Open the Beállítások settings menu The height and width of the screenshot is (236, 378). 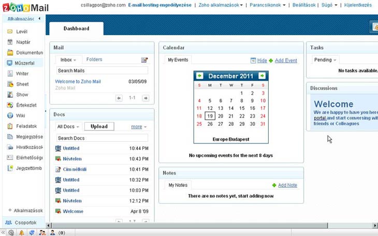[x=304, y=5]
